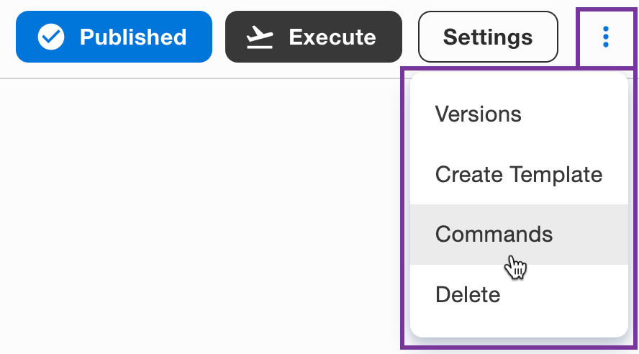
Task: Click the blue kebab dots beside Settings
Action: 606,37
